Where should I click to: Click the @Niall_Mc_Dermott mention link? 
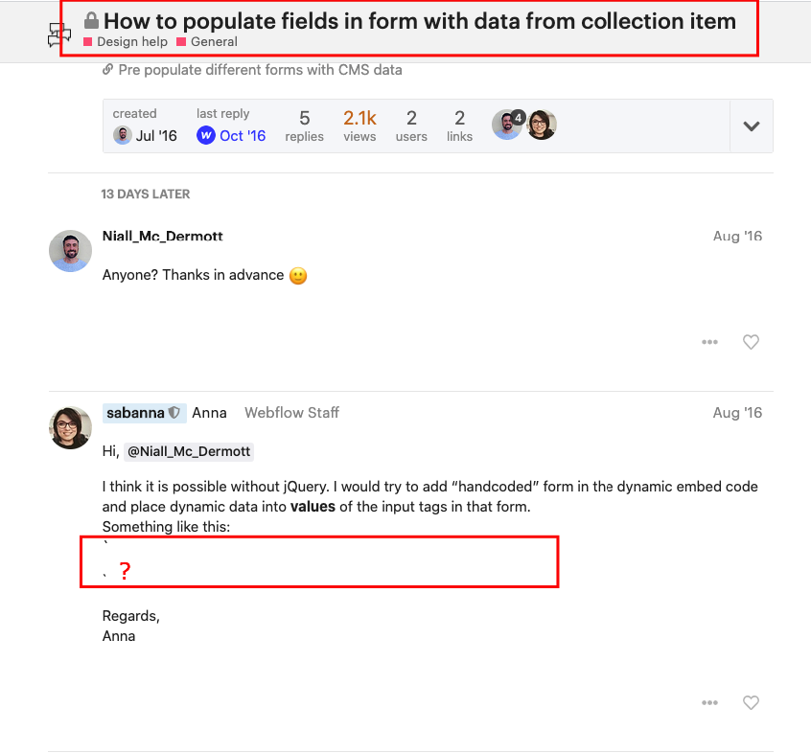click(x=188, y=451)
